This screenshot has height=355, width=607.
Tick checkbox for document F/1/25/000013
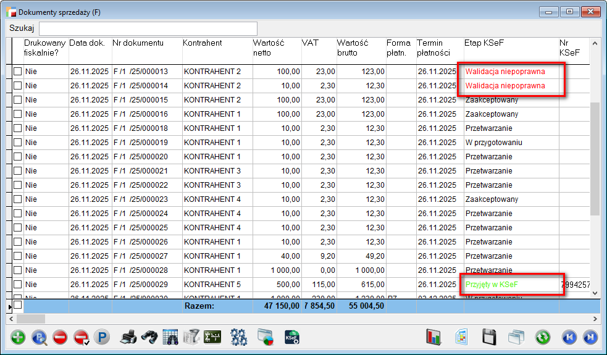point(17,72)
